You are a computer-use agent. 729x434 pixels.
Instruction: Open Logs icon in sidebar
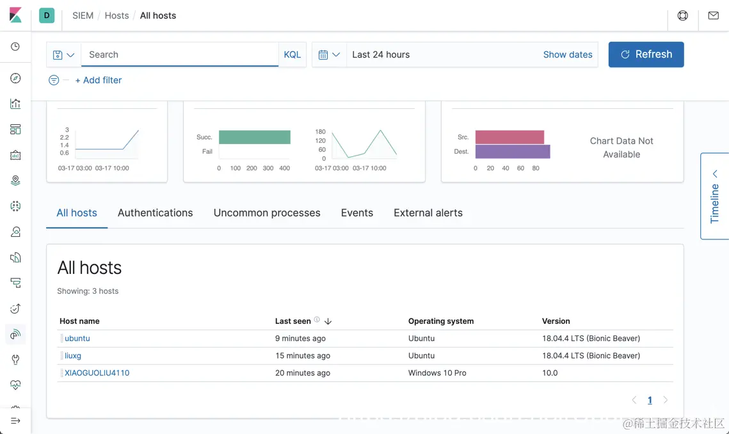15,257
